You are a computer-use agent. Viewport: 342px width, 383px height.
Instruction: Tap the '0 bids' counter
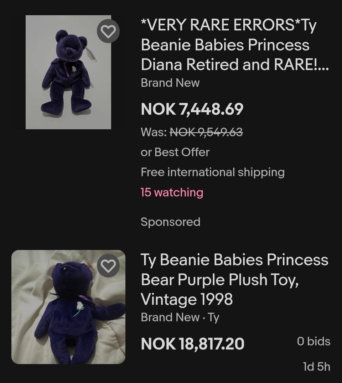[x=313, y=341]
